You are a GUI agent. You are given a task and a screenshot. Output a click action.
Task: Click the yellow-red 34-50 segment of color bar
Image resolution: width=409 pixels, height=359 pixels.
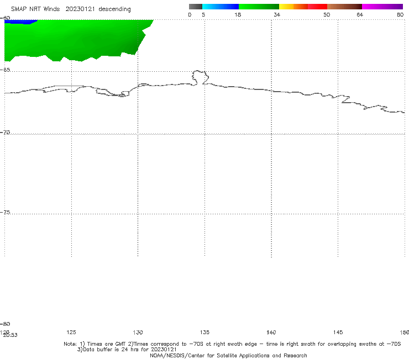pos(303,7)
